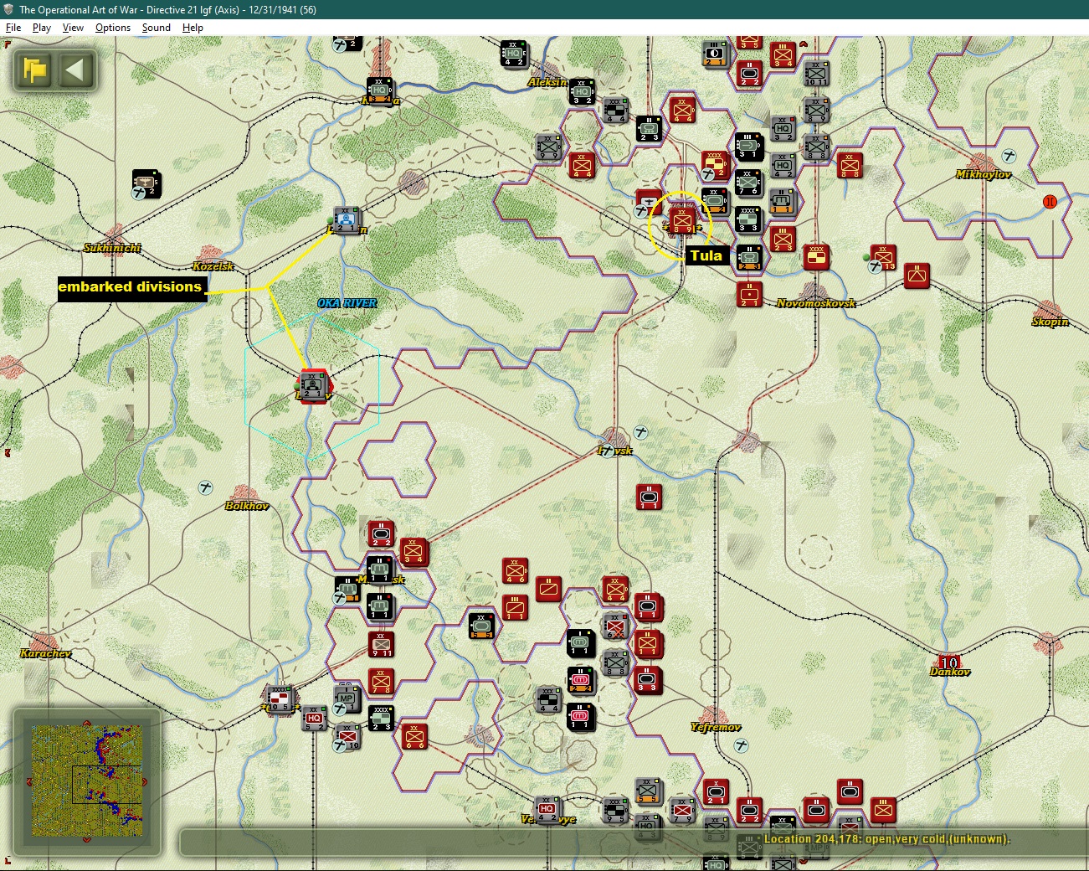Viewport: 1089px width, 871px height.
Task: Open the Play menu
Action: point(42,28)
